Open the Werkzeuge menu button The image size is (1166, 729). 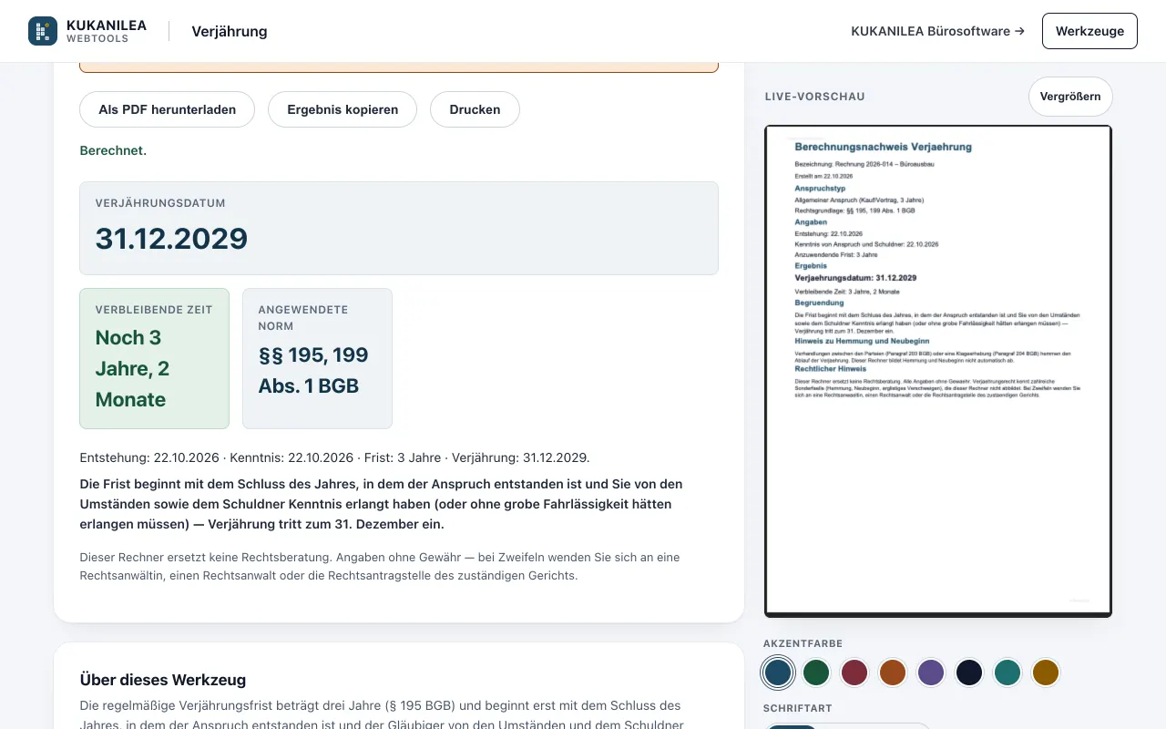click(1089, 31)
